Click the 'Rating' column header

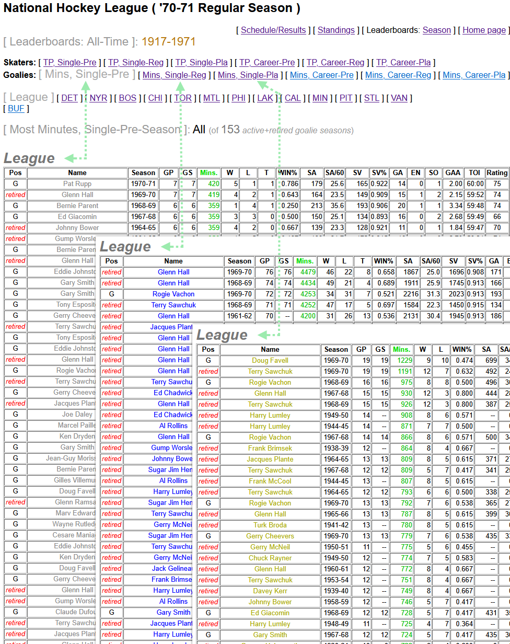pos(497,173)
